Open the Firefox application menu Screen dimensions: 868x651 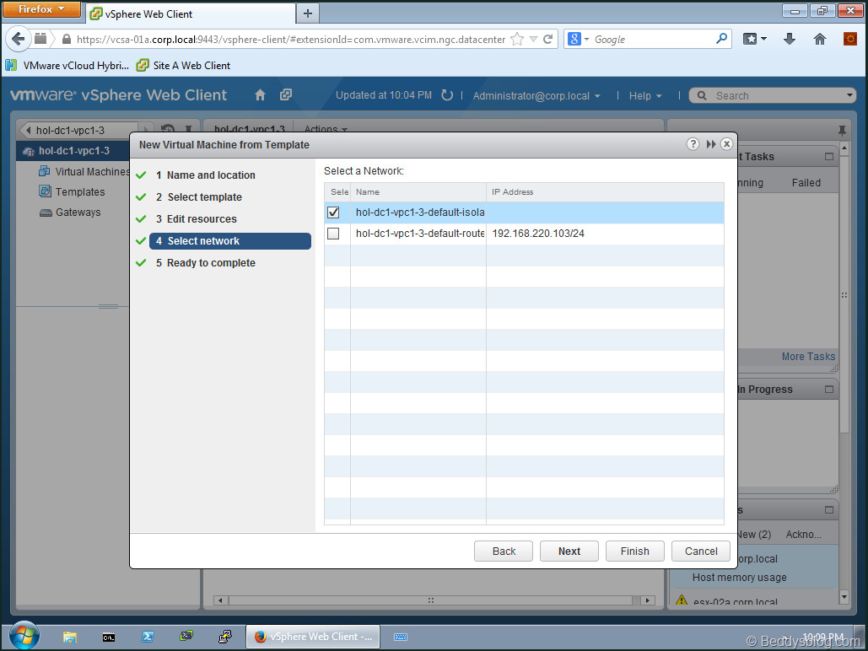coord(41,9)
